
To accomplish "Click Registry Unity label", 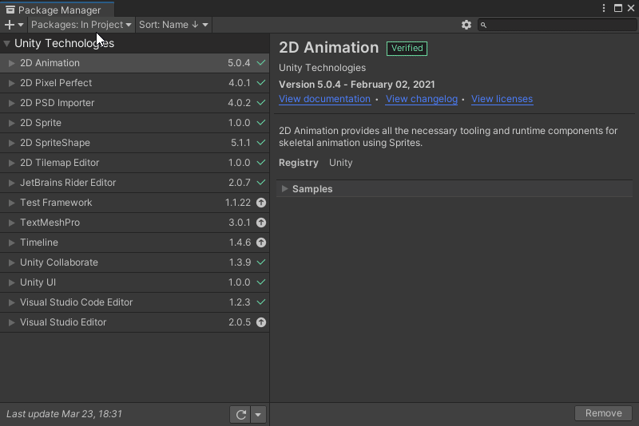I will coord(316,163).
